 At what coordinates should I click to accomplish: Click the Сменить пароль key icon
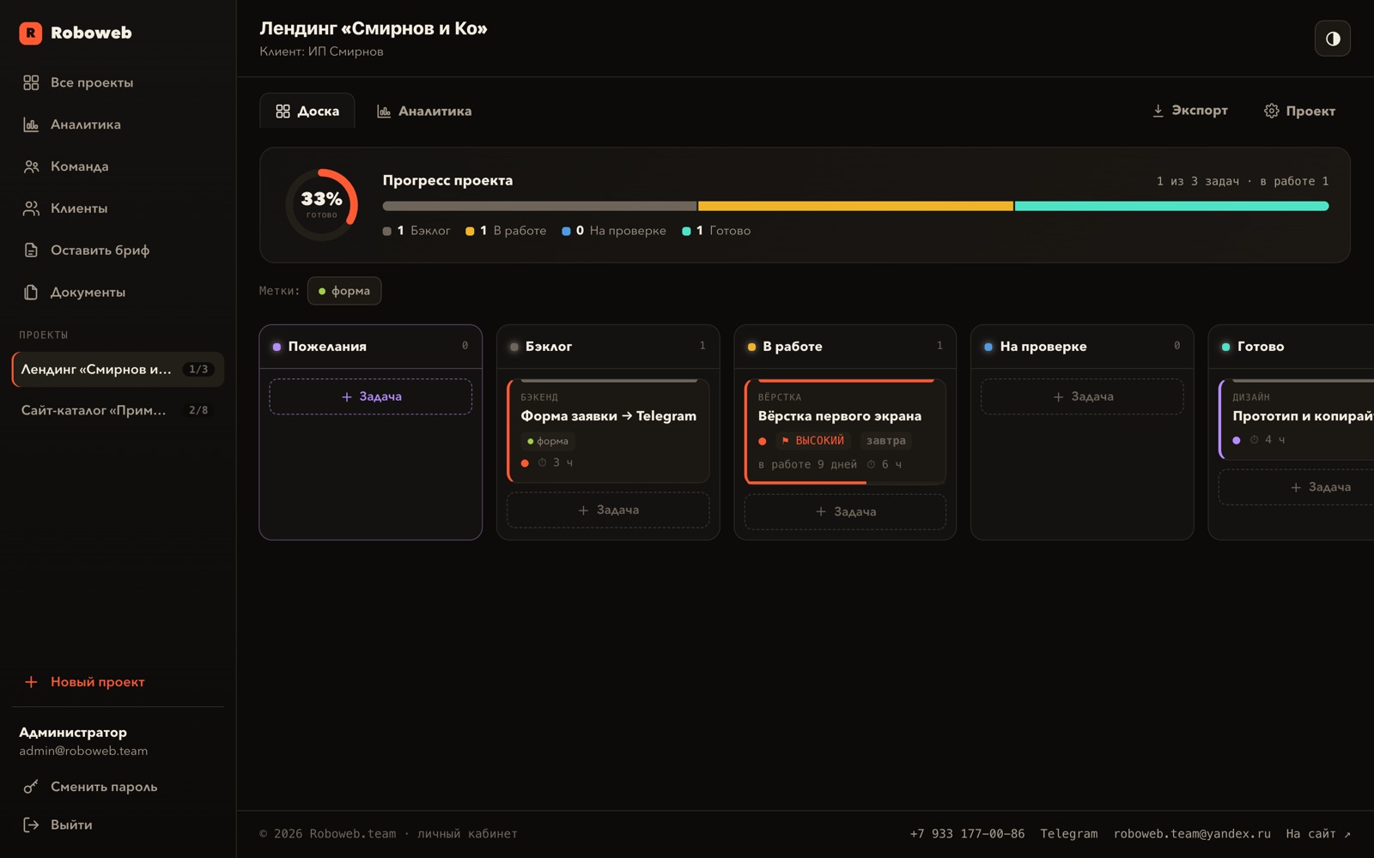pos(31,787)
